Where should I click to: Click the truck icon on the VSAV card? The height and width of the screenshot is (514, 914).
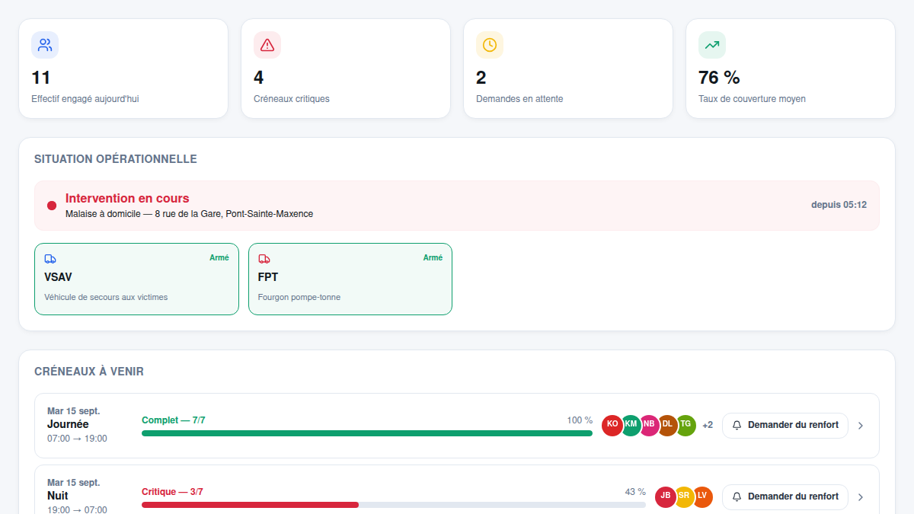(50, 259)
